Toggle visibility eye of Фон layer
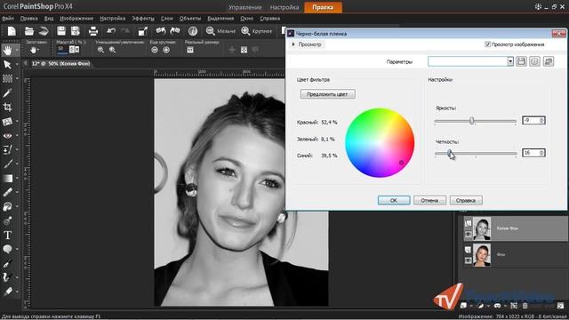Screen dimensions: 569x320 tap(469, 261)
